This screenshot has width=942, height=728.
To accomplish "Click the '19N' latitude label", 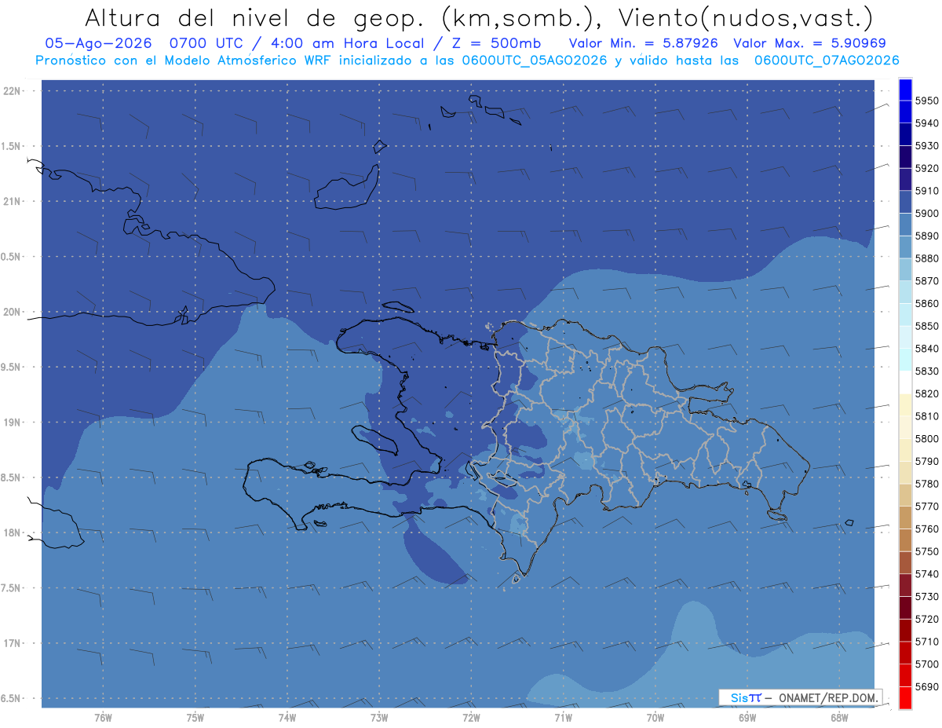I will pos(11,423).
